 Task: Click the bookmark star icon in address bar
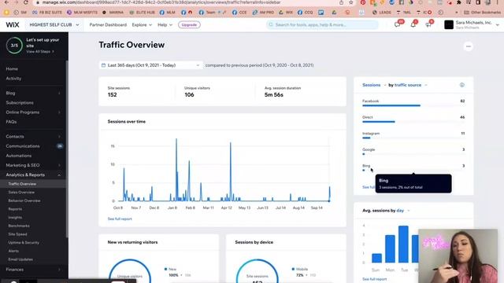350,2
